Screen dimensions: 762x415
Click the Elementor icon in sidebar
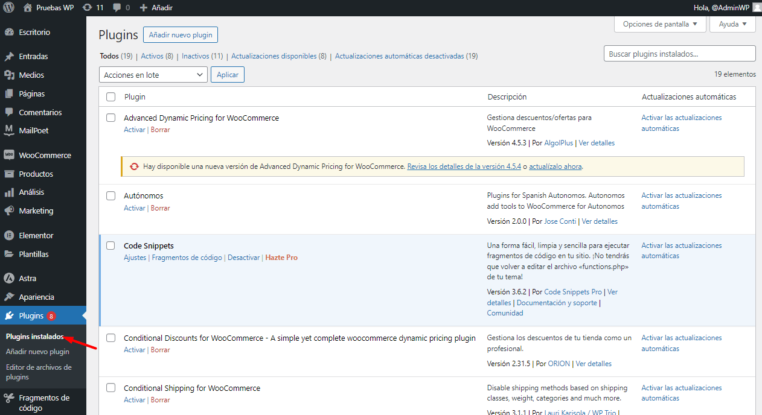click(9, 235)
